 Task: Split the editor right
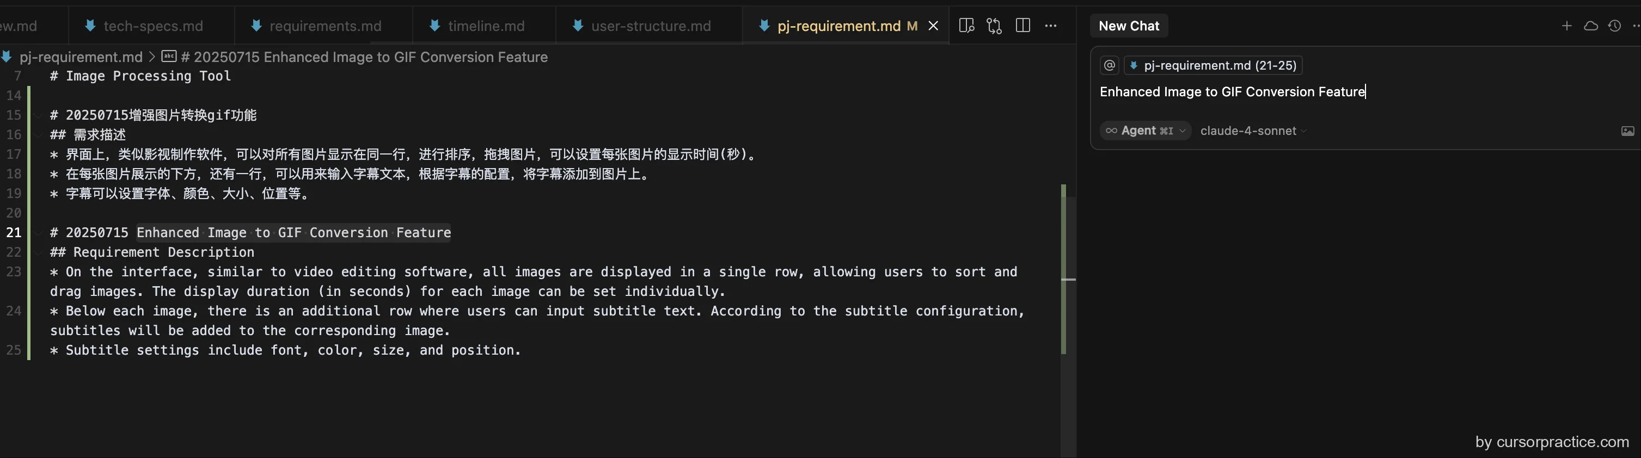coord(1023,26)
